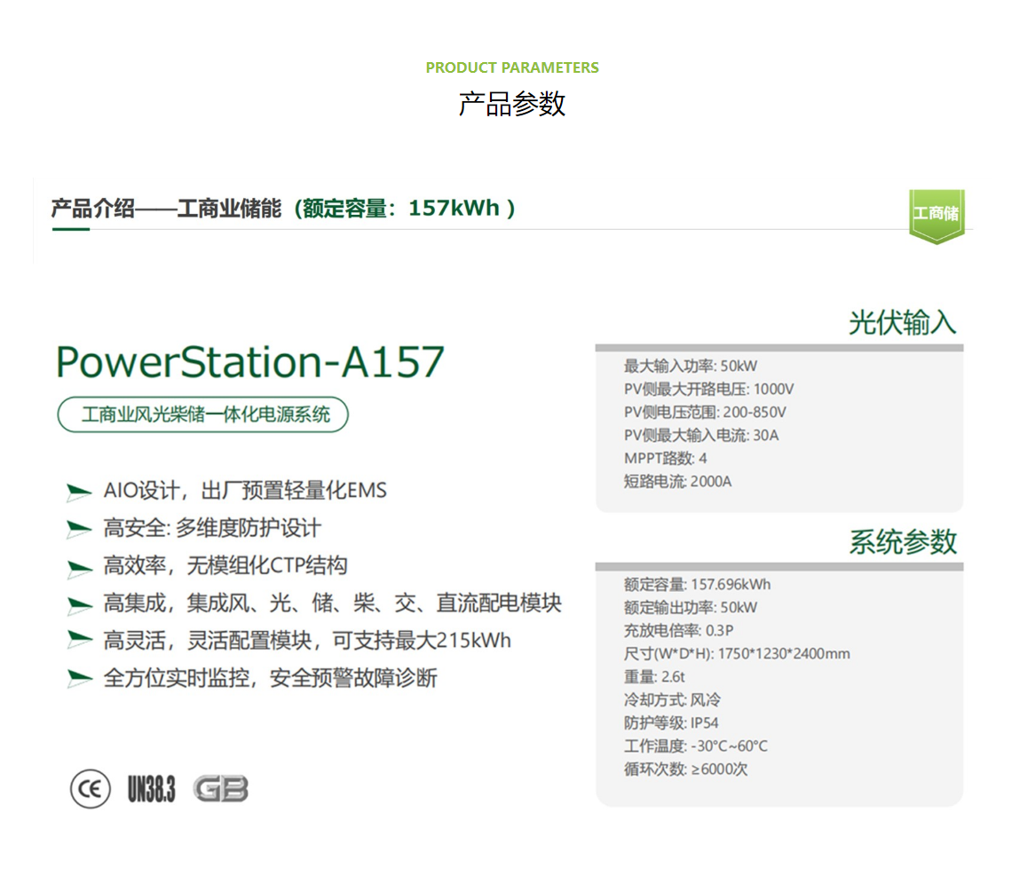Click 短路电流: 2000A line
The height and width of the screenshot is (884, 1035).
click(x=678, y=481)
